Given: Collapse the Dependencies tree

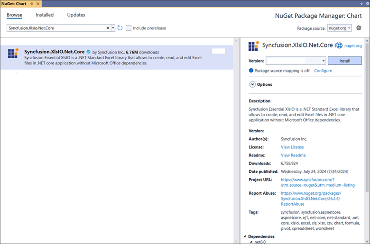Looking at the screenshot, I should (245, 236).
